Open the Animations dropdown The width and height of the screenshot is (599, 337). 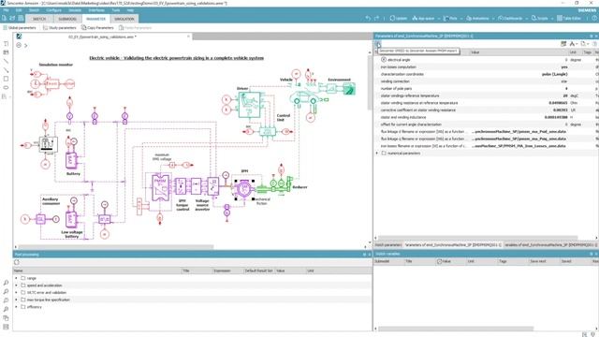pyautogui.click(x=479, y=19)
